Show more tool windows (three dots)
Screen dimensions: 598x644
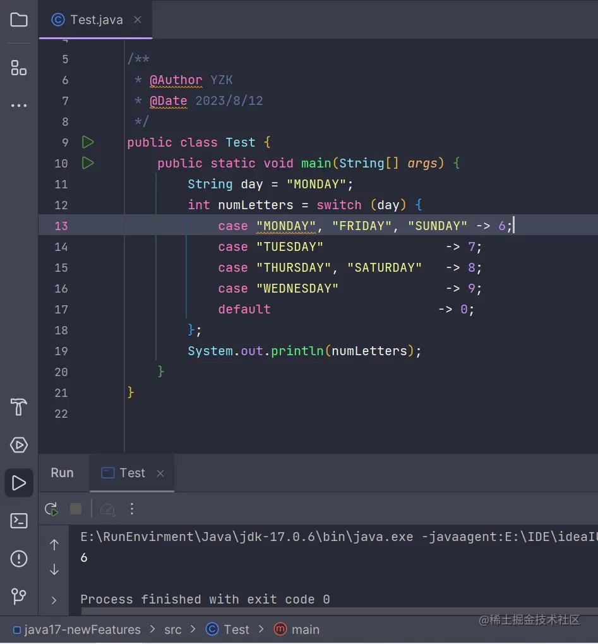[19, 106]
